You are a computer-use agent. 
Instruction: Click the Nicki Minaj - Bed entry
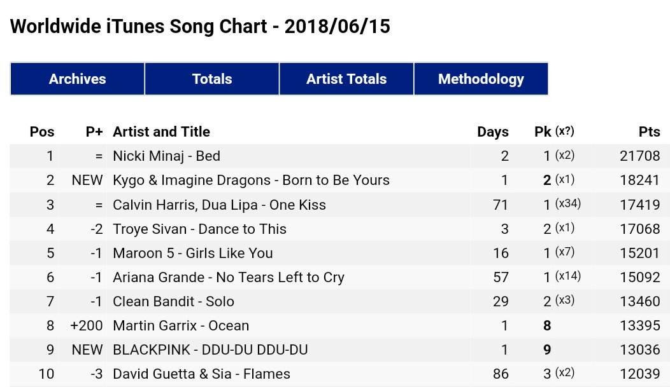pyautogui.click(x=166, y=156)
